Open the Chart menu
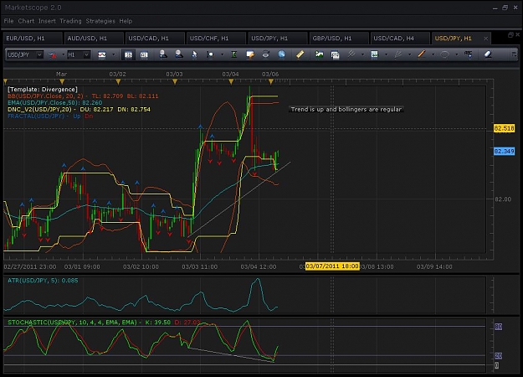Screen dimensions: 523x377 coord(26,21)
